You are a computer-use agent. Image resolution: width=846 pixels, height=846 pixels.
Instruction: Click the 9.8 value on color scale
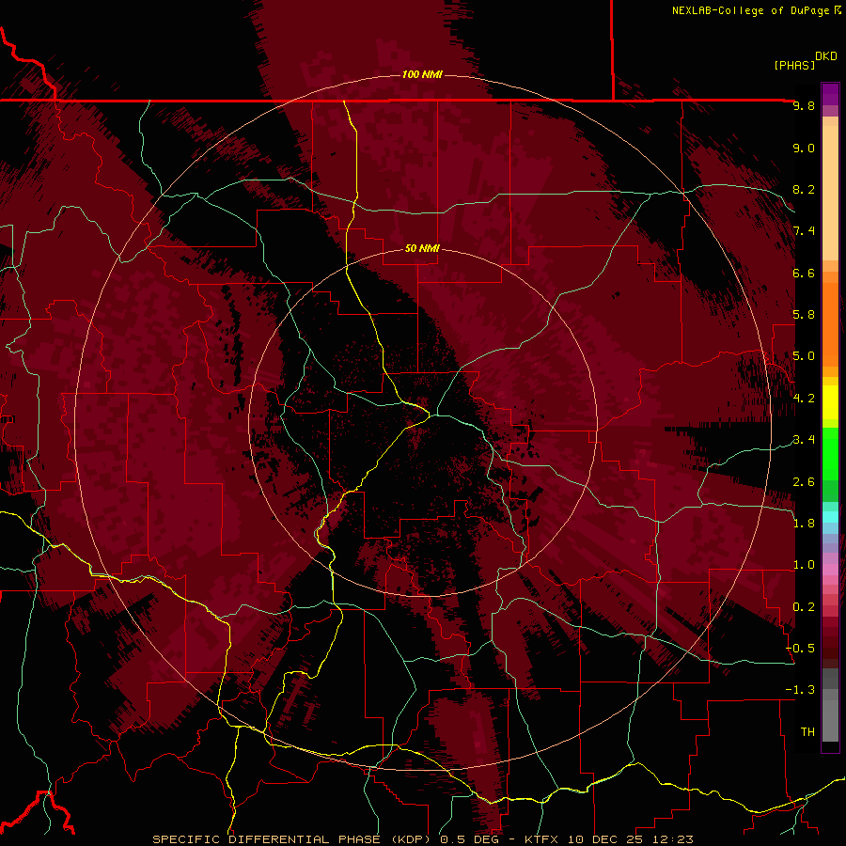(x=804, y=105)
